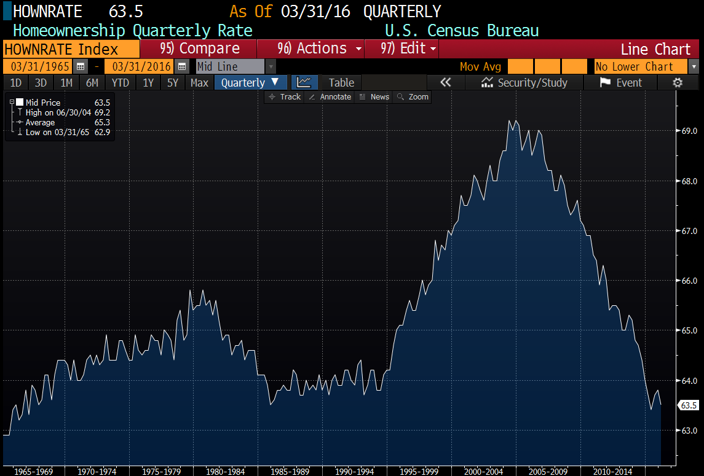This screenshot has width=704, height=476.
Task: Expand the Quarterly periodicity dropdown
Action: [250, 82]
